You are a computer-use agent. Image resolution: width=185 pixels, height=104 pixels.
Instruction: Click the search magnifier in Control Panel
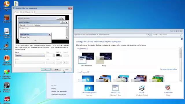(181, 35)
